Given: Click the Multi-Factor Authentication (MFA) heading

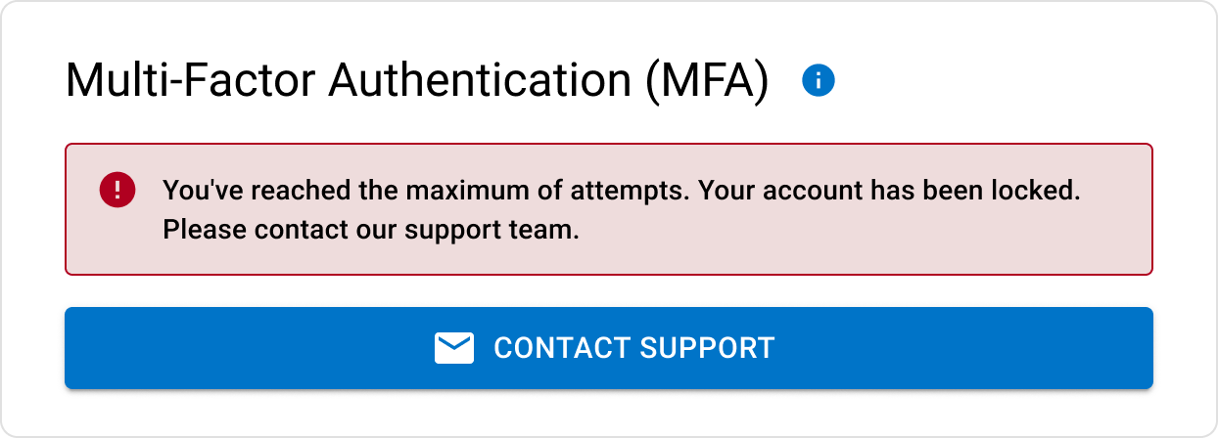Looking at the screenshot, I should [x=416, y=80].
